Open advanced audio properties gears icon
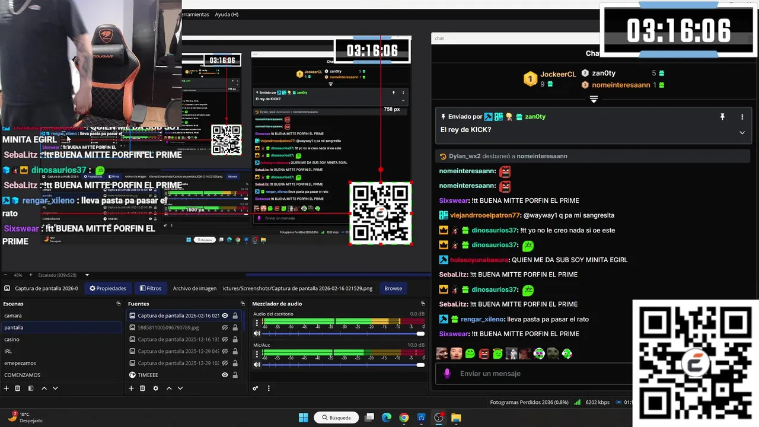 click(x=256, y=388)
